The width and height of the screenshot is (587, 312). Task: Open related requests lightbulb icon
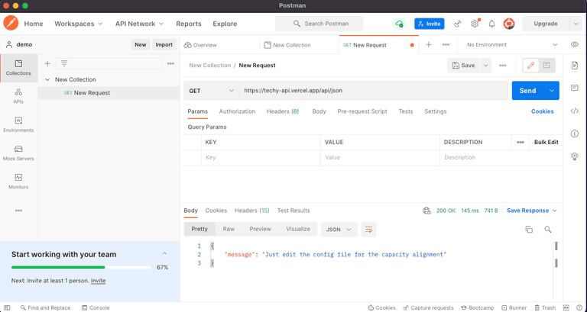pos(575,156)
